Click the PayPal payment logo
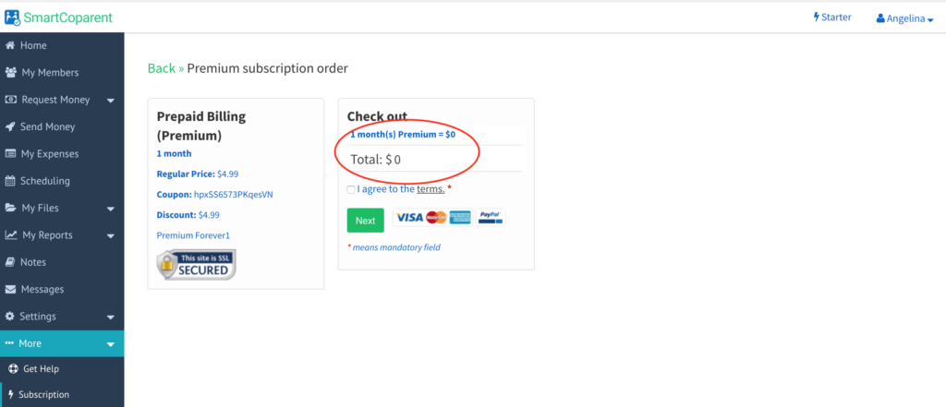Image resolution: width=946 pixels, height=407 pixels. point(490,218)
